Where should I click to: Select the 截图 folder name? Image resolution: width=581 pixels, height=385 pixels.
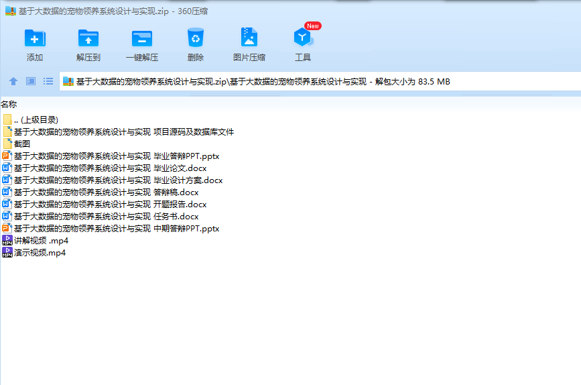[22, 144]
